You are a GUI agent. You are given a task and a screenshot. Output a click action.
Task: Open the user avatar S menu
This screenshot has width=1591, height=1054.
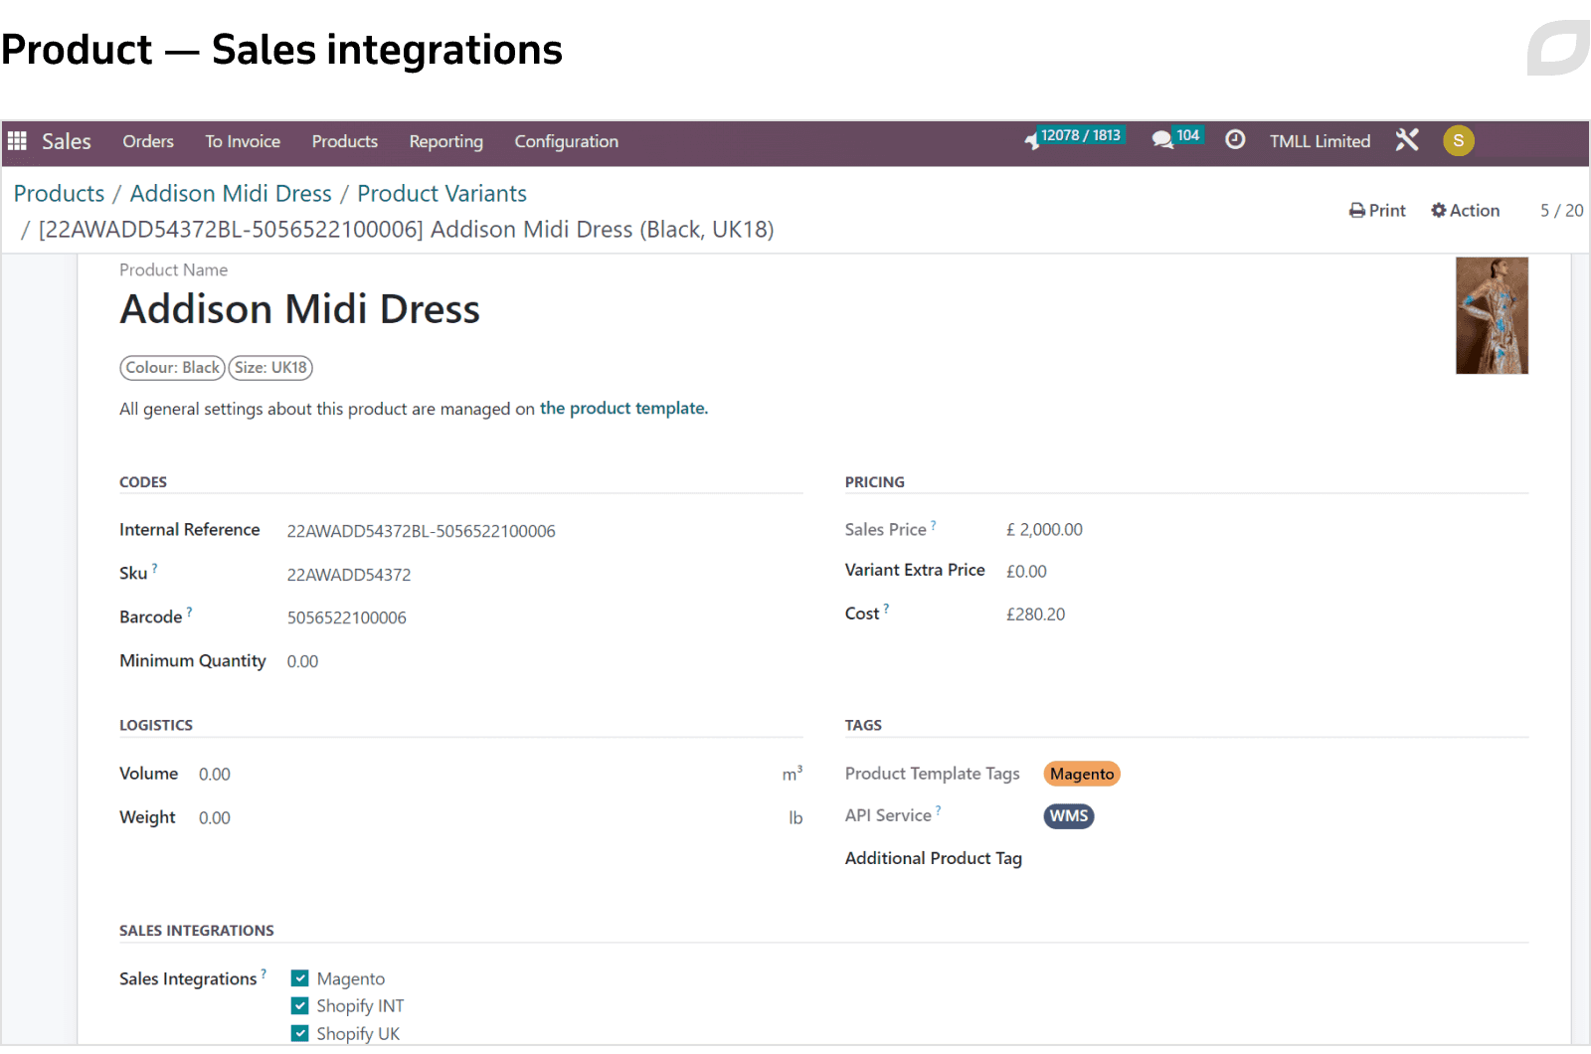tap(1458, 140)
